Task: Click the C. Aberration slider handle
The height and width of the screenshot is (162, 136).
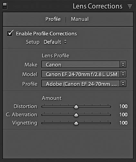Action: pyautogui.click(x=76, y=115)
